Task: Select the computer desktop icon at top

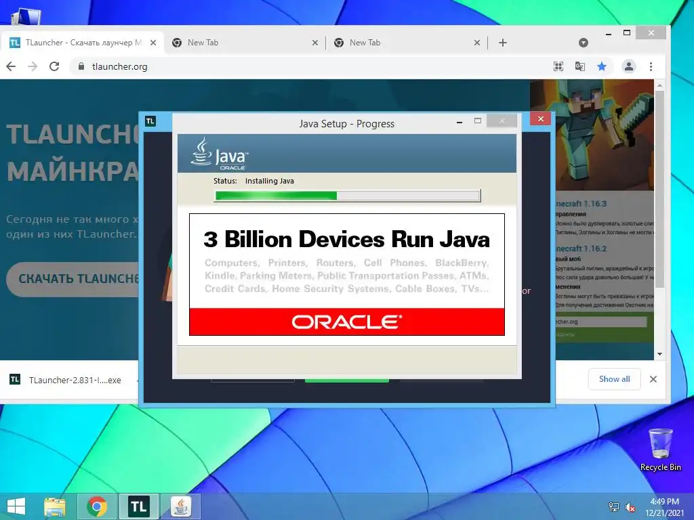Action: click(x=26, y=17)
